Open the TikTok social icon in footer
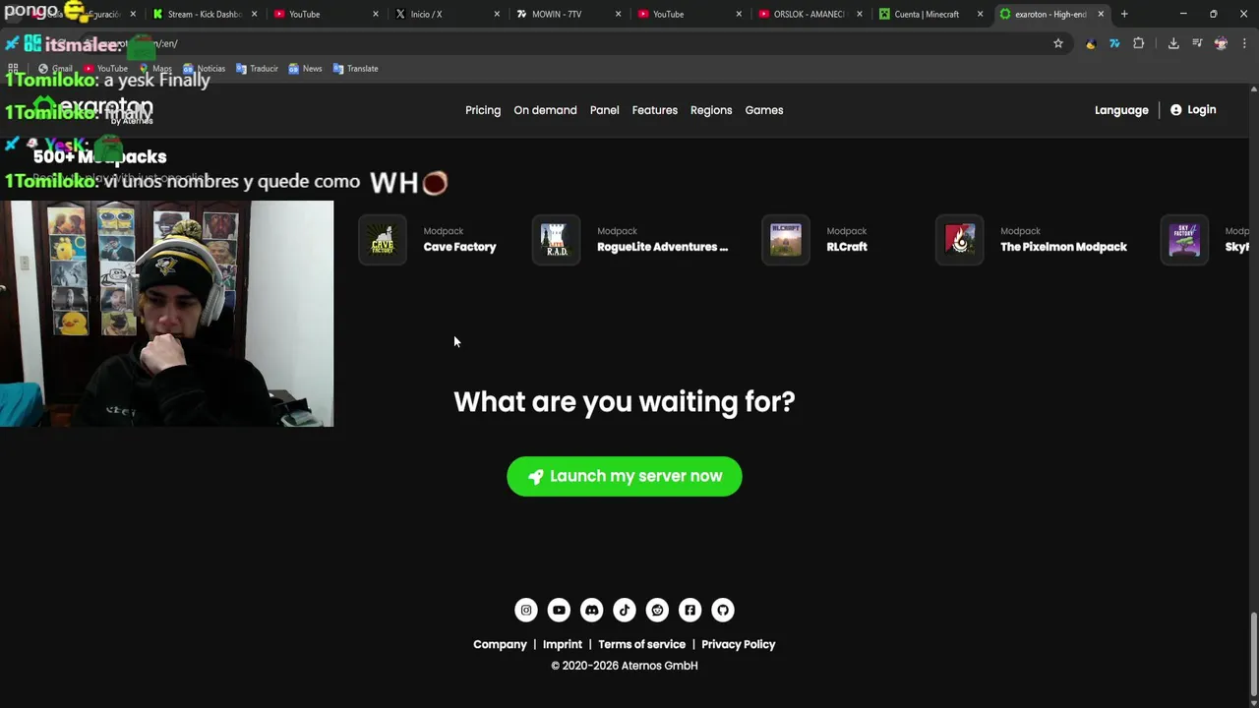 [x=625, y=610]
